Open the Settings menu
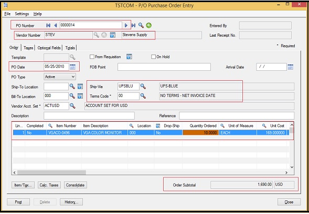309x214 pixels. tap(22, 14)
